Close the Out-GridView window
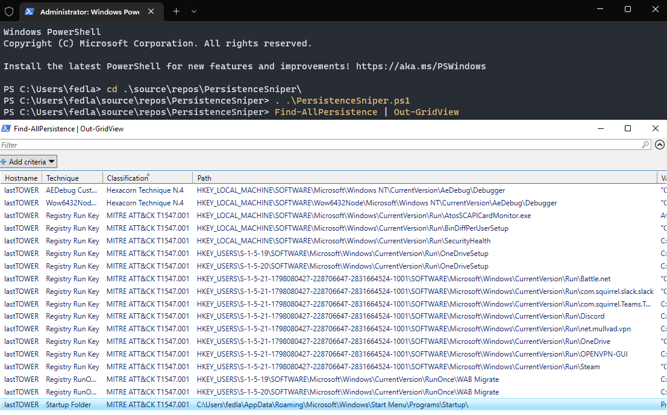 tap(655, 128)
